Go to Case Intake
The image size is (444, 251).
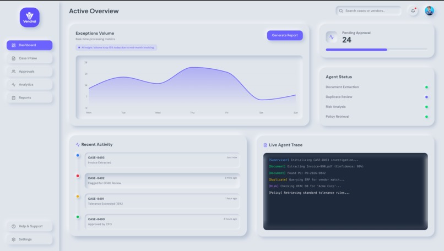29,58
